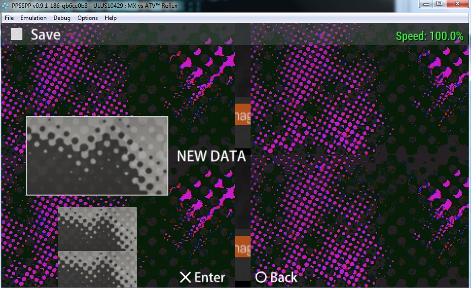
Task: Open the File menu
Action: coord(9,18)
